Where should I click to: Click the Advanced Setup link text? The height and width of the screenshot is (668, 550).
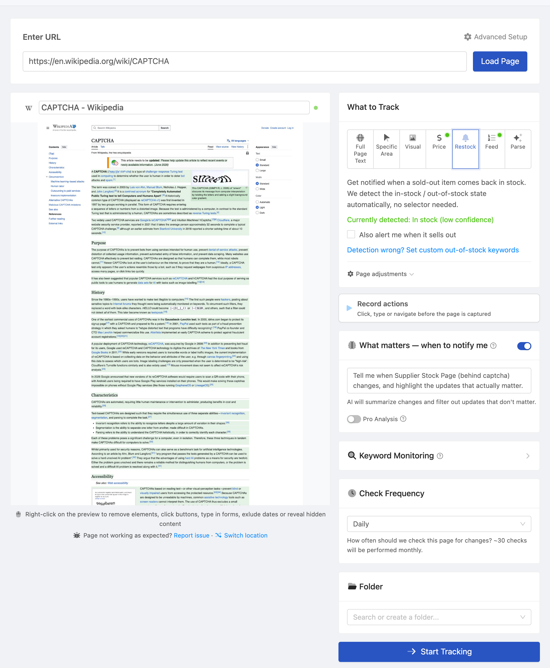(x=500, y=37)
